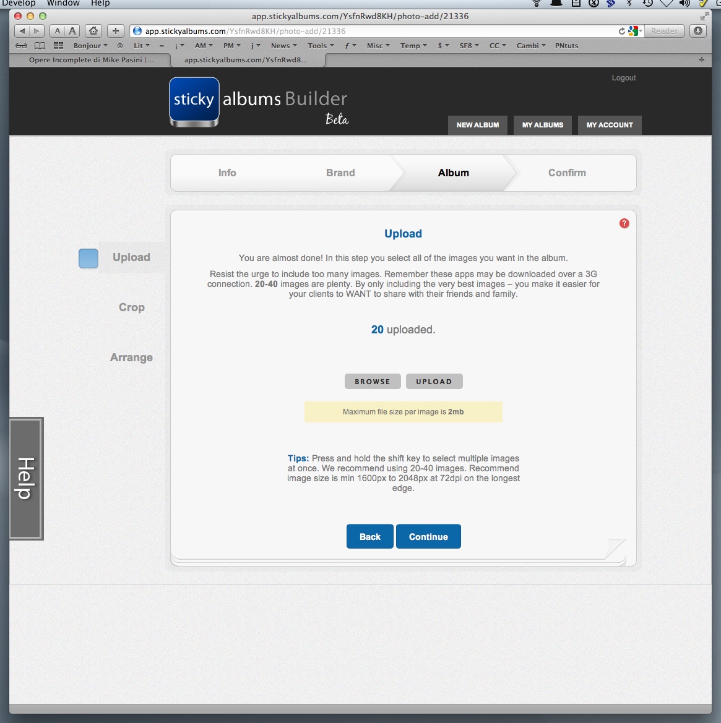
Task: Open the bookmarks book icon
Action: (40, 46)
